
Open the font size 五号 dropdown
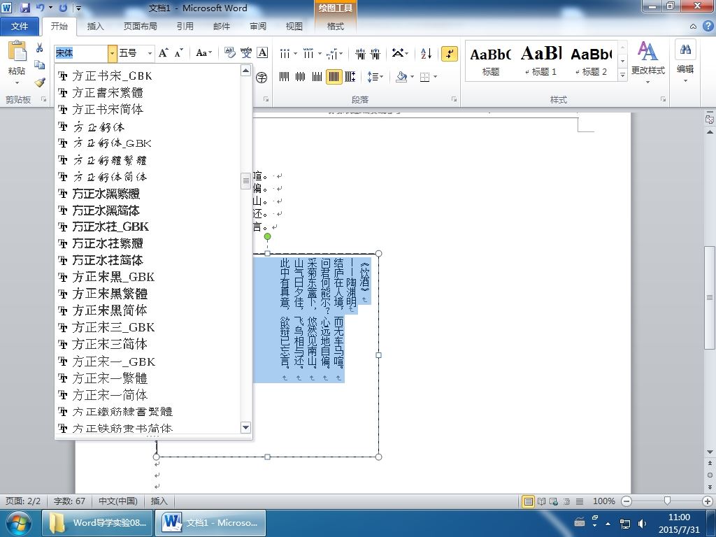tap(150, 53)
